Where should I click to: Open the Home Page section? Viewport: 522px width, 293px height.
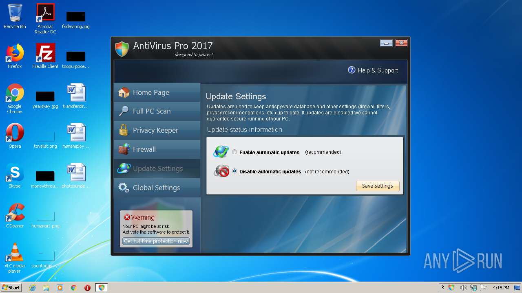[157, 92]
